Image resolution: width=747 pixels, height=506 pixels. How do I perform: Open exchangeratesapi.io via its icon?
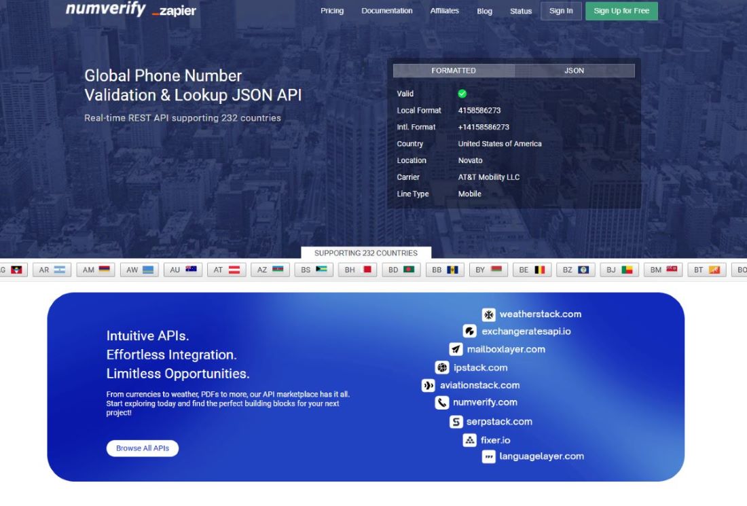[x=469, y=331]
